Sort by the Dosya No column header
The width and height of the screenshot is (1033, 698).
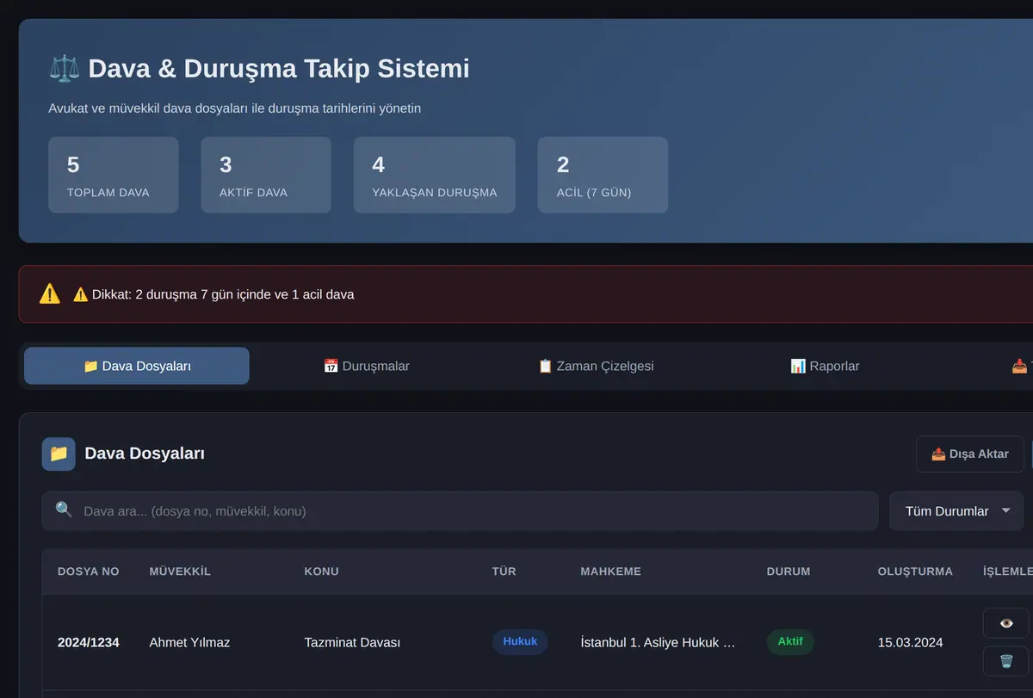89,571
